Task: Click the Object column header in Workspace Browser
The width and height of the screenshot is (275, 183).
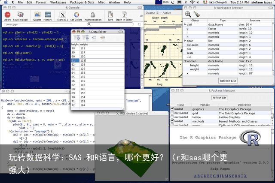Action: pyautogui.click(x=195, y=20)
